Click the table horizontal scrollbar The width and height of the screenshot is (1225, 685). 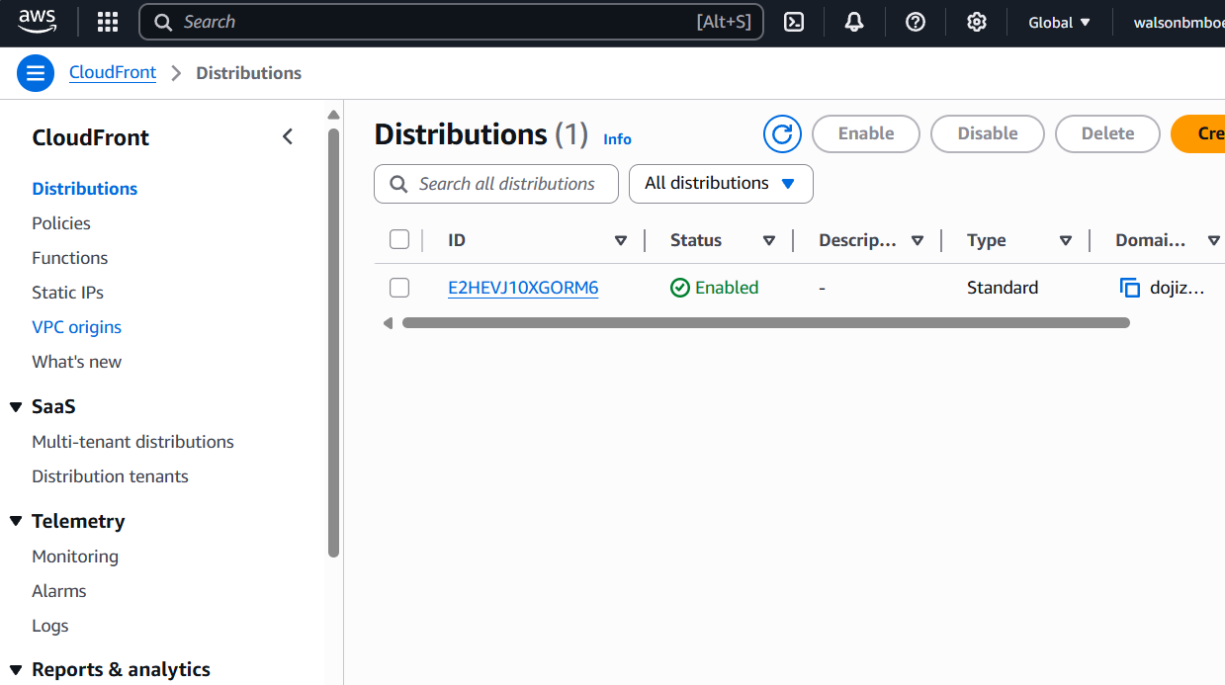coord(765,322)
